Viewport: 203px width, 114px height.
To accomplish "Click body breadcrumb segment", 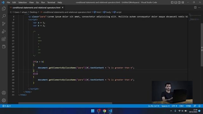I will (x=107, y=12).
